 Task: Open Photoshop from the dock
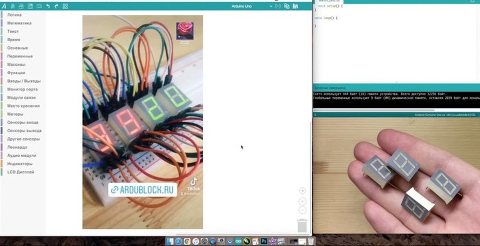tap(264, 241)
